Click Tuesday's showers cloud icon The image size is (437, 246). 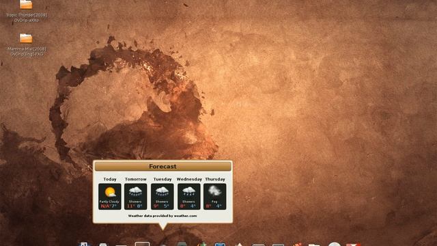pyautogui.click(x=162, y=191)
